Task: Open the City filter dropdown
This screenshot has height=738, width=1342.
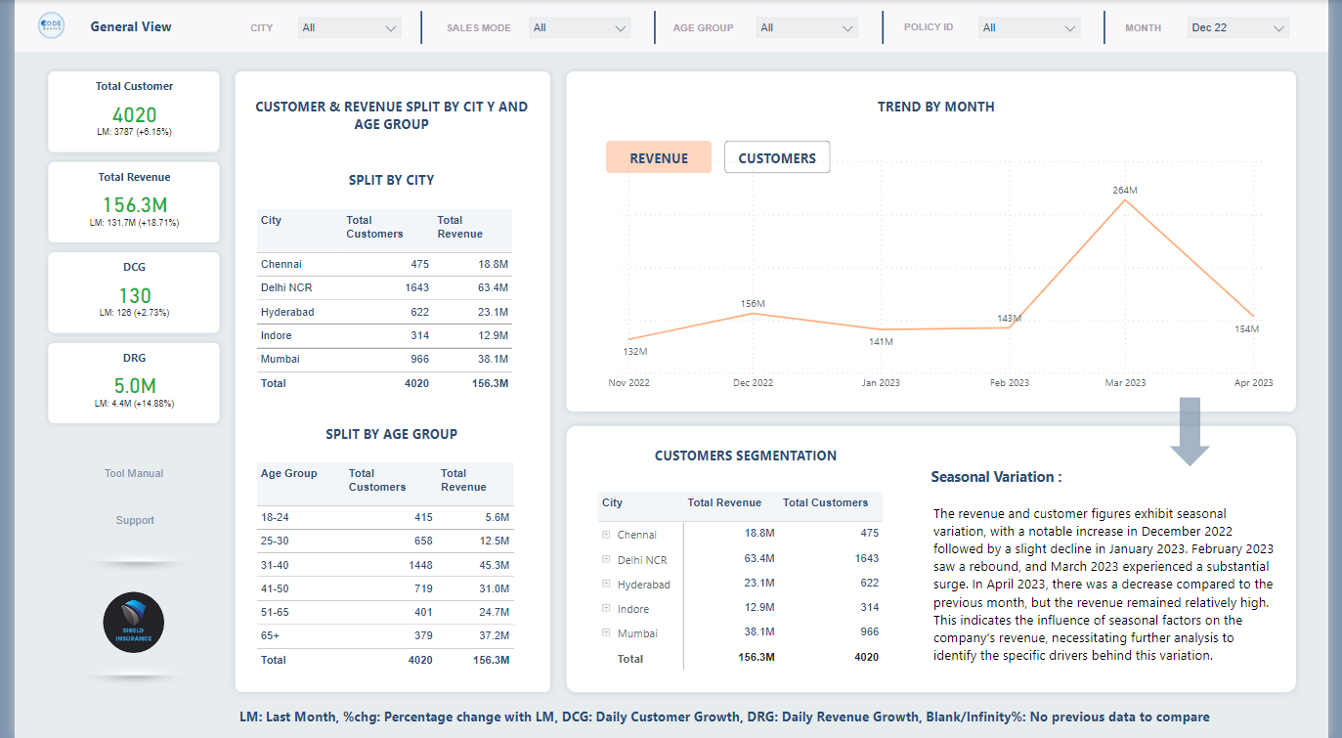Action: pos(349,28)
